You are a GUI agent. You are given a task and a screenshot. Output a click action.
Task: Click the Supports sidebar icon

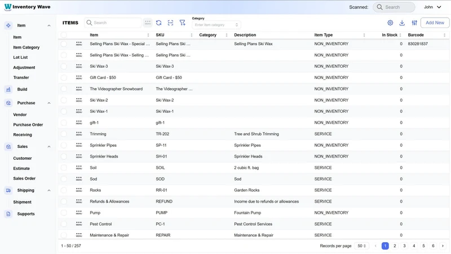coord(8,214)
